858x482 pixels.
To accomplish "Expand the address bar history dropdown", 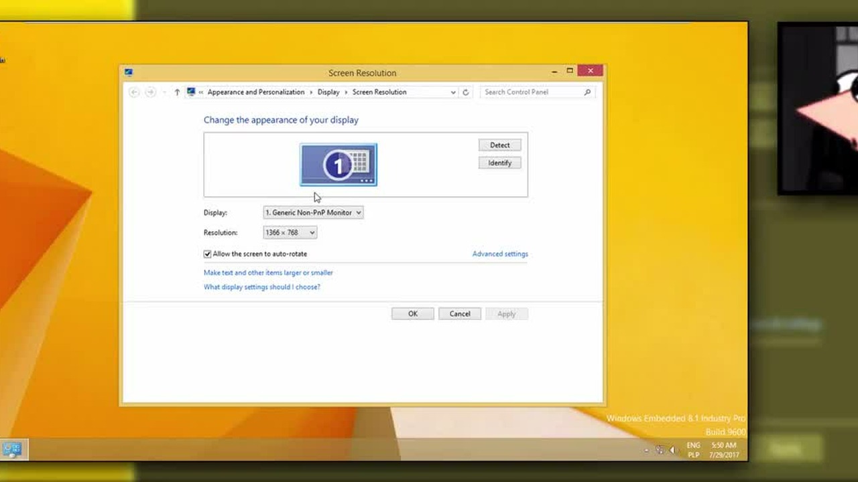I will (453, 92).
